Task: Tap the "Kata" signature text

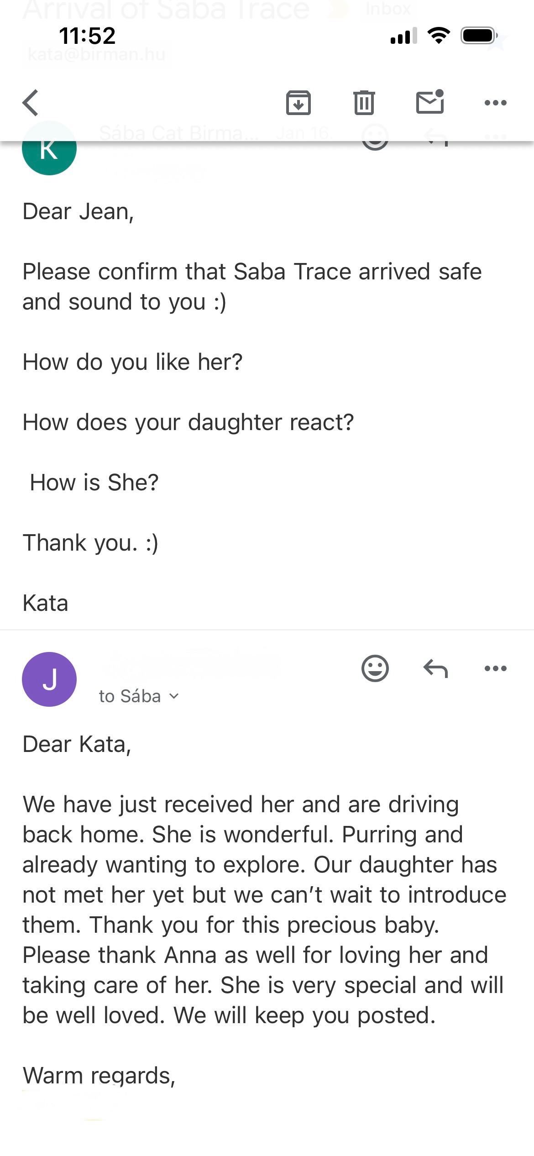Action: click(x=46, y=603)
